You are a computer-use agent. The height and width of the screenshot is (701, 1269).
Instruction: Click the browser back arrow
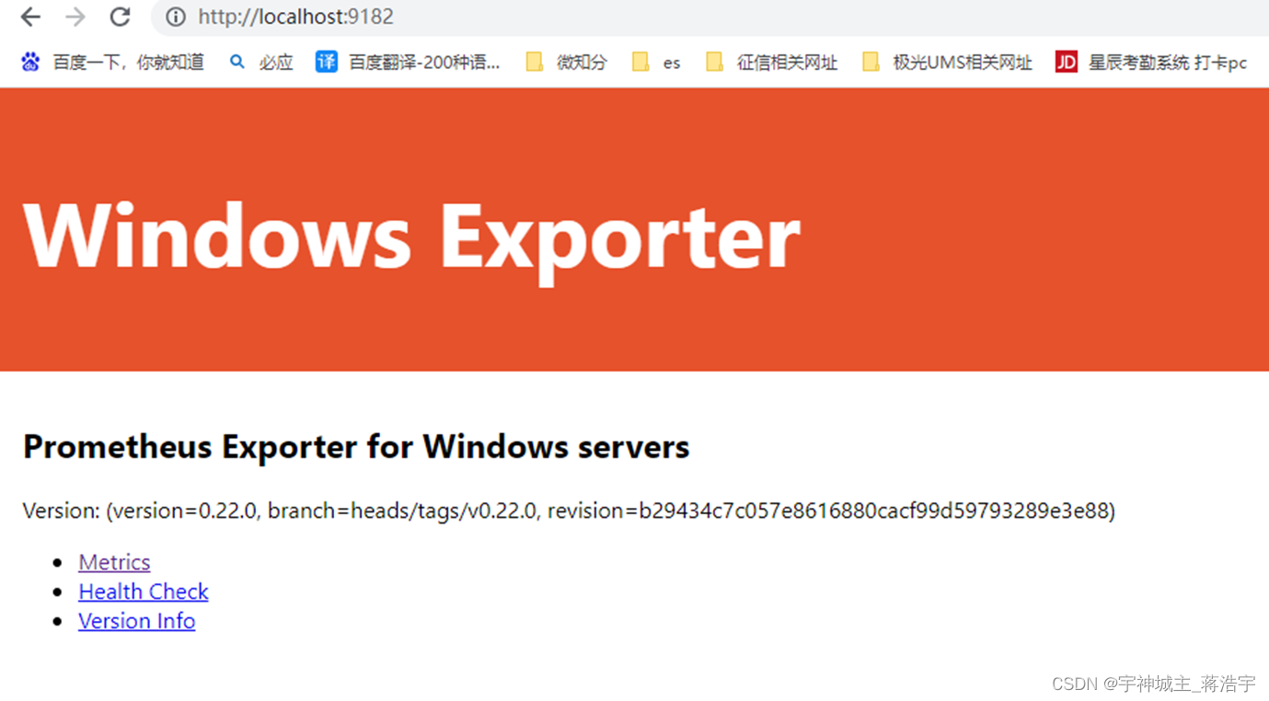[x=30, y=16]
